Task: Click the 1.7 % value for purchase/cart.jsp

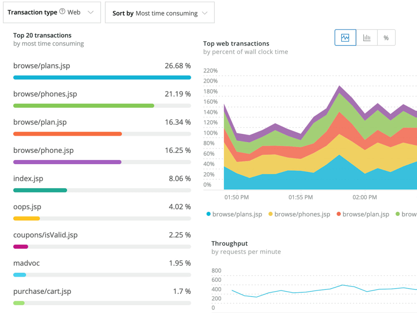Action: [x=182, y=291]
